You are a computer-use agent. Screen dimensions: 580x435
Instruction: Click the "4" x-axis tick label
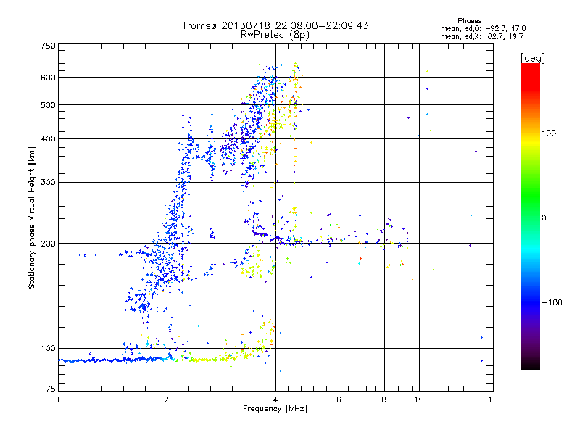click(x=275, y=399)
